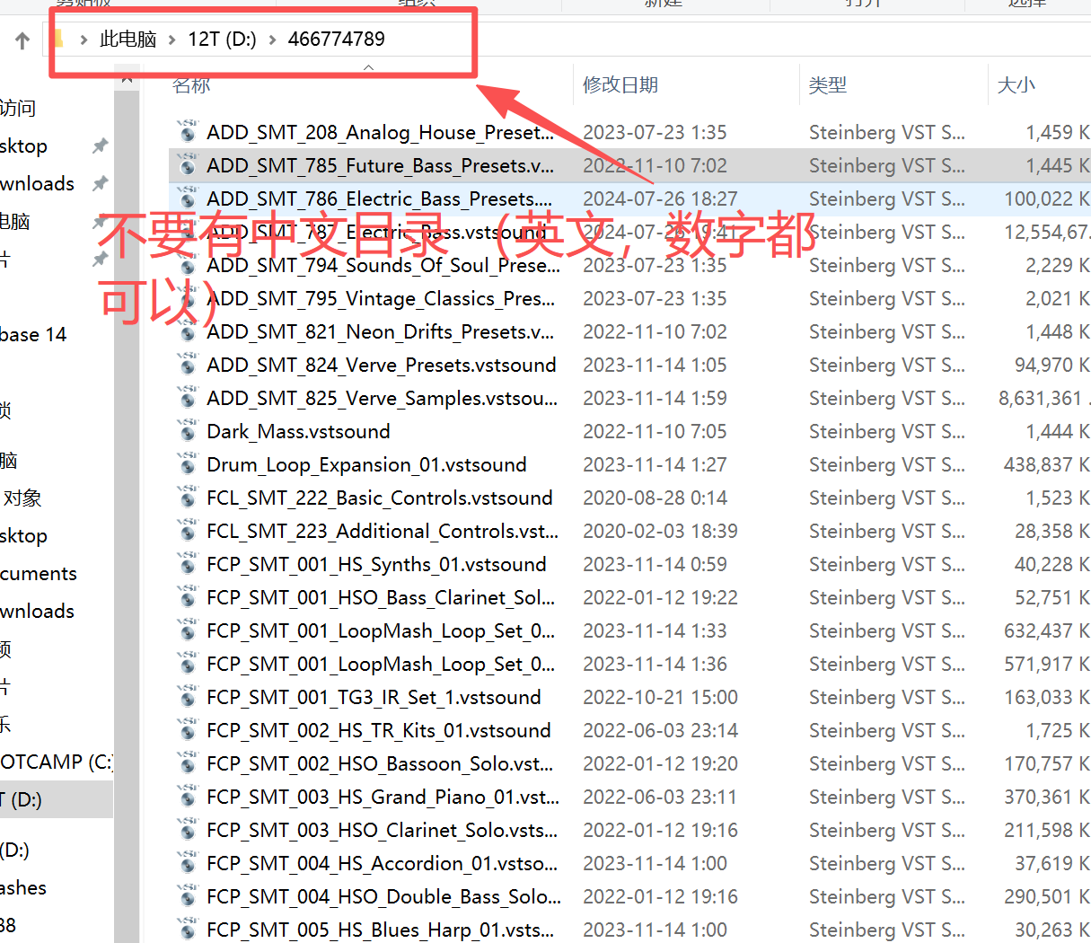This screenshot has height=943, width=1091.
Task: Click the icon of FCP_SMT_004_HSO_Double_Bass_Solo file
Action: 188,896
